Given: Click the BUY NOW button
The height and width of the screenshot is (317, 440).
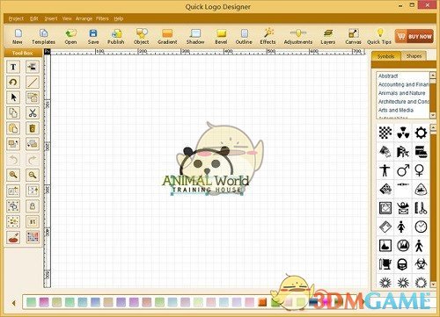Looking at the screenshot, I should (x=414, y=36).
